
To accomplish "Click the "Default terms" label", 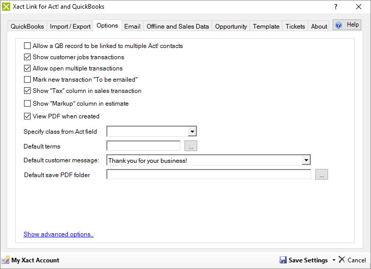I will 42,146.
